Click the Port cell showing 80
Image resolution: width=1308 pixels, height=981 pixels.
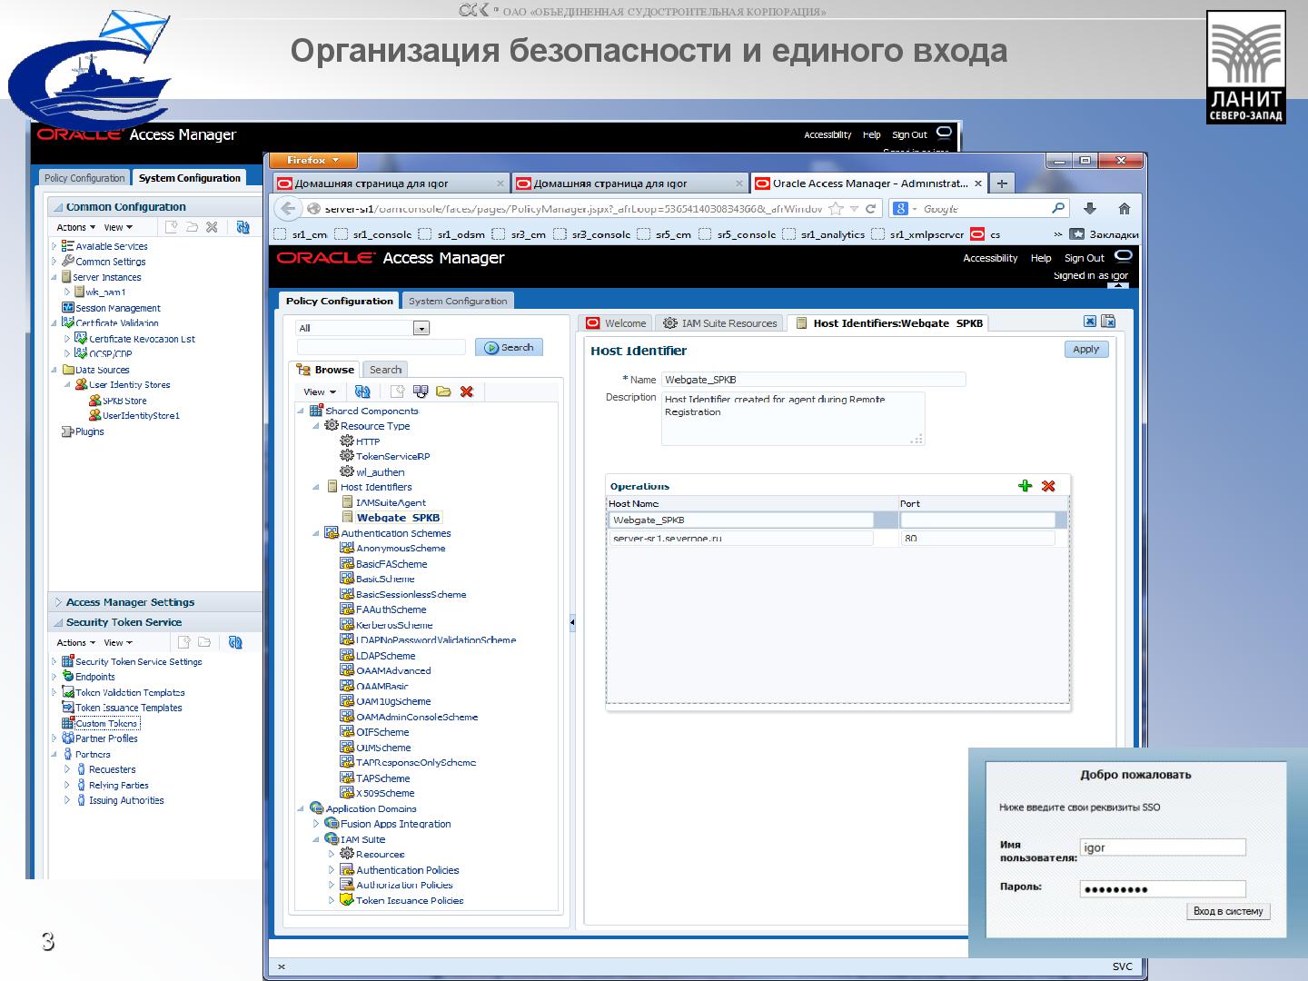977,539
